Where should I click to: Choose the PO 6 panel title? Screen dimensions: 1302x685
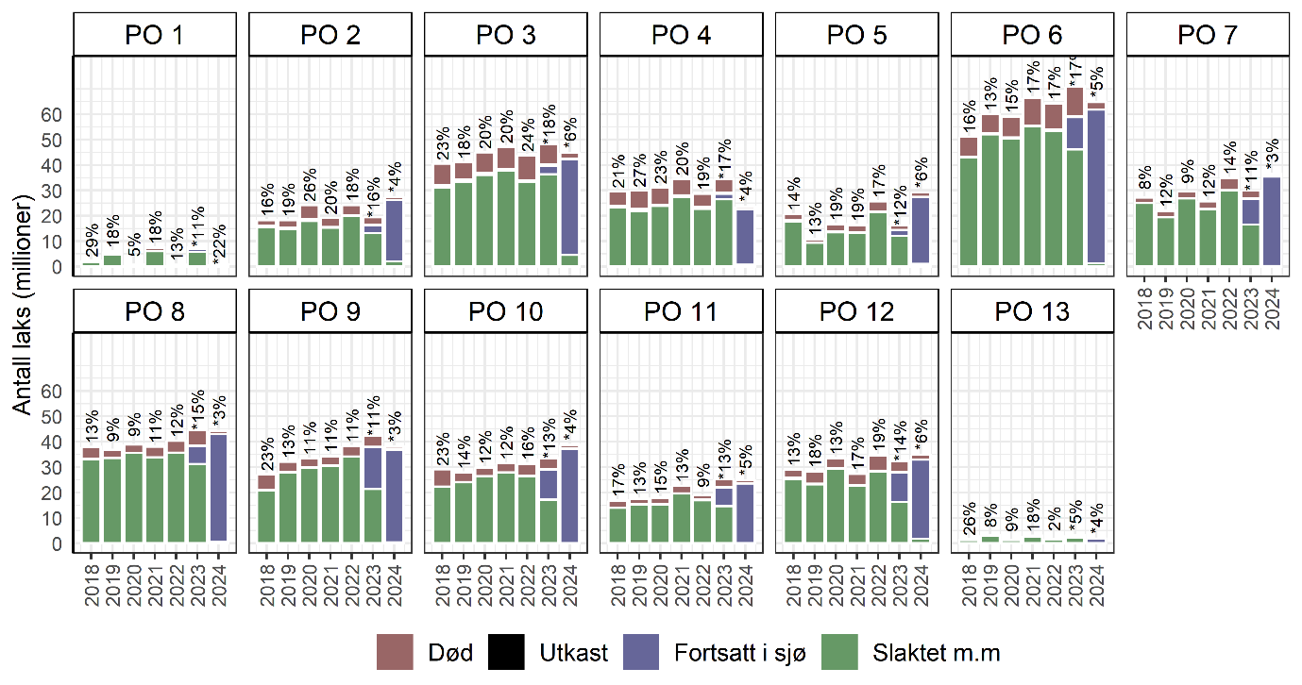pos(1032,36)
